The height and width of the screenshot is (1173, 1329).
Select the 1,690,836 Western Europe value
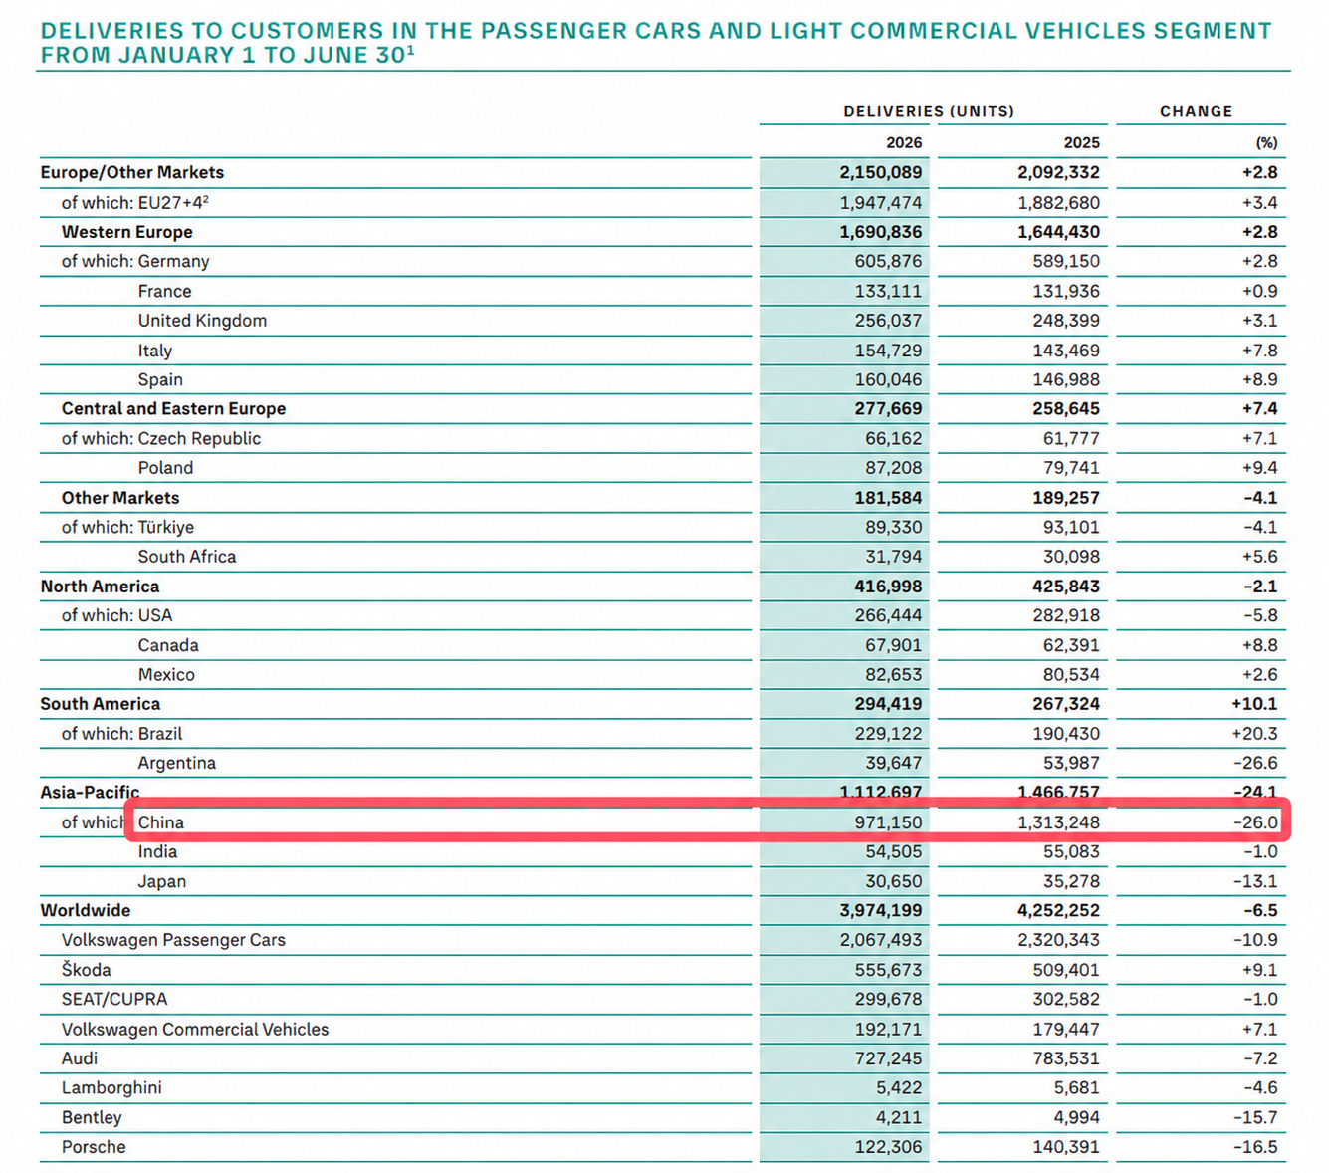[x=881, y=232]
